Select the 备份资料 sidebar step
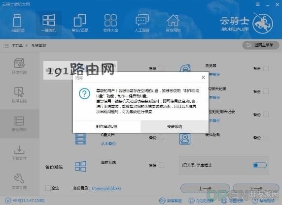Screen dimensions: 282x205 [x=19, y=123]
